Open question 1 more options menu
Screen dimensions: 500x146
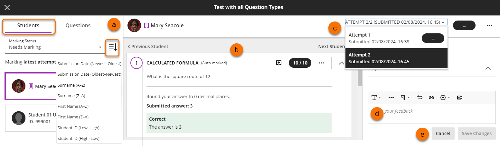(321, 63)
